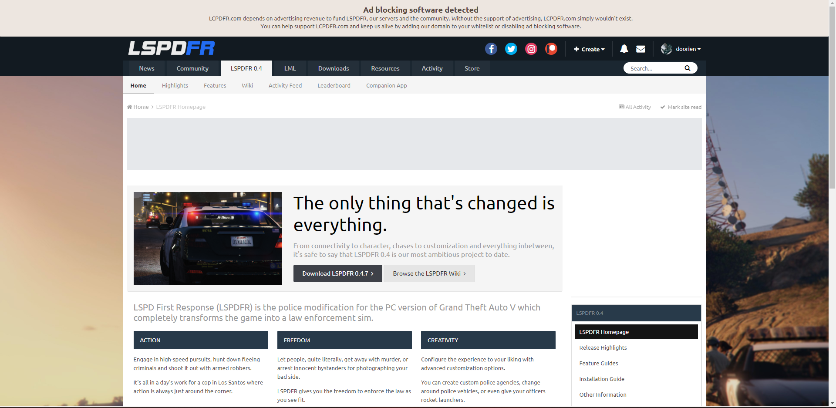This screenshot has width=836, height=408.
Task: Open the notifications bell
Action: 624,49
